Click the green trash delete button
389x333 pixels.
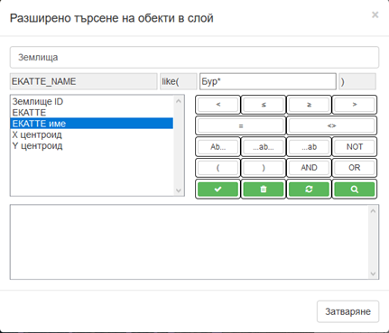[264, 189]
